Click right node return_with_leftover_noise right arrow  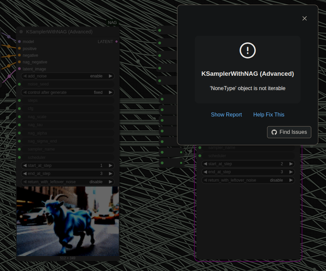point(291,180)
